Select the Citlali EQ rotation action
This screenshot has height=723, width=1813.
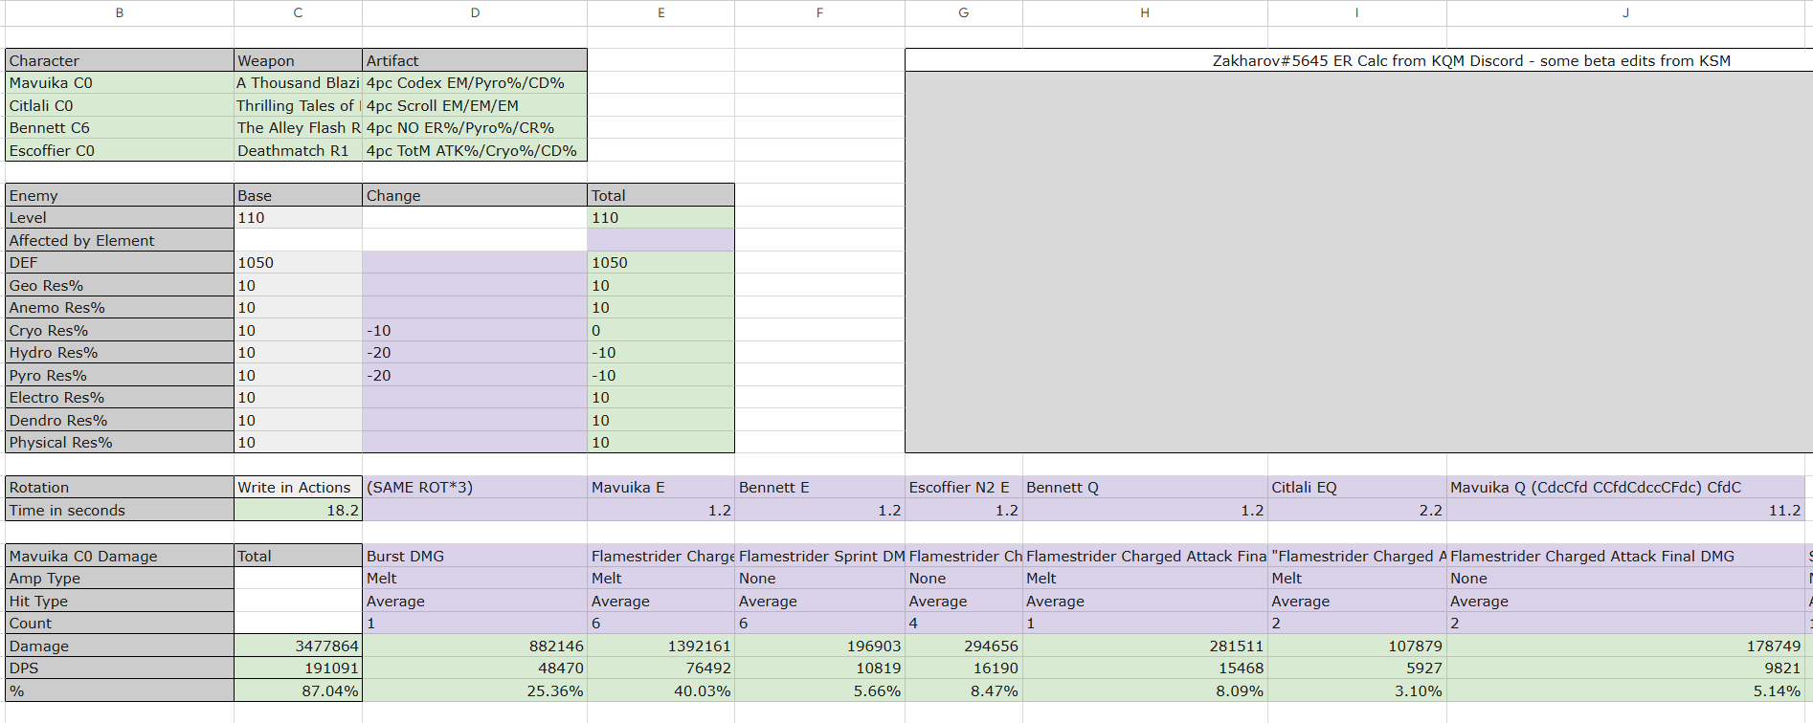tap(1356, 488)
